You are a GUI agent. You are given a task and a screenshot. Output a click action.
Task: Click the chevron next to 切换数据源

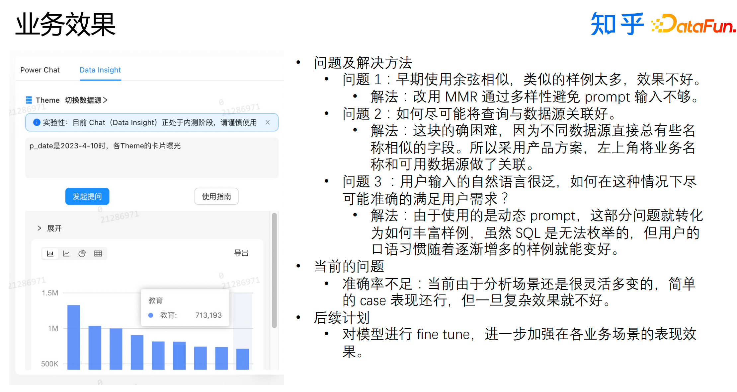[x=105, y=100]
